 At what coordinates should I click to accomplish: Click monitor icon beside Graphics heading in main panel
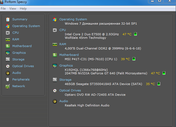55,66
